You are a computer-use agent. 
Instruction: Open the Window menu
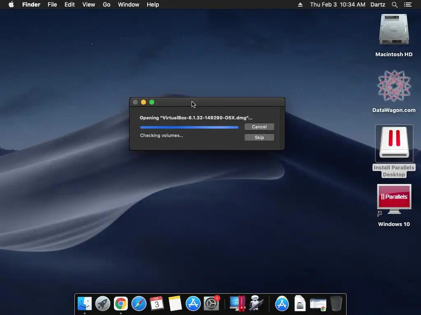tap(129, 5)
